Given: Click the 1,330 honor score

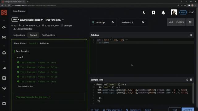Looking at the screenshot, I should 191,12.
